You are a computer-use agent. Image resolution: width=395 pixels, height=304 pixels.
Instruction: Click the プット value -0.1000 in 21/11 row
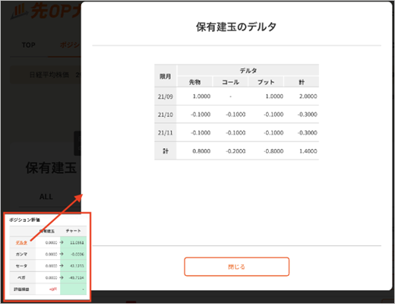click(273, 133)
